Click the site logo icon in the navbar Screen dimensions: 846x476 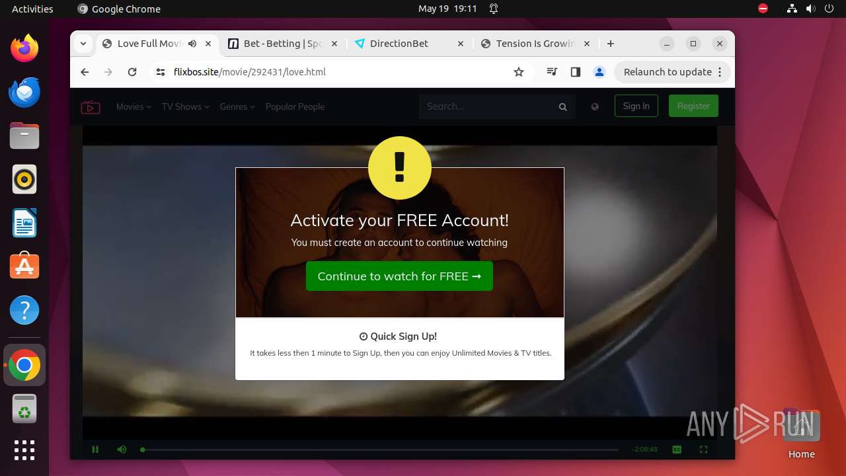coord(91,107)
